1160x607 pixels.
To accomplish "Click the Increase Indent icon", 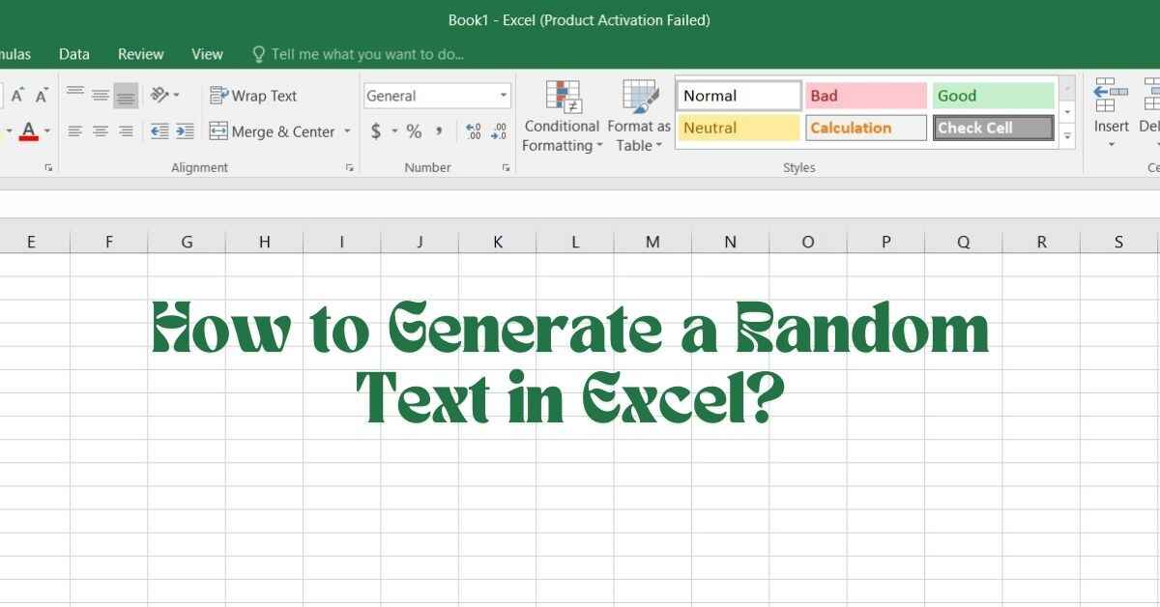I will pyautogui.click(x=185, y=131).
